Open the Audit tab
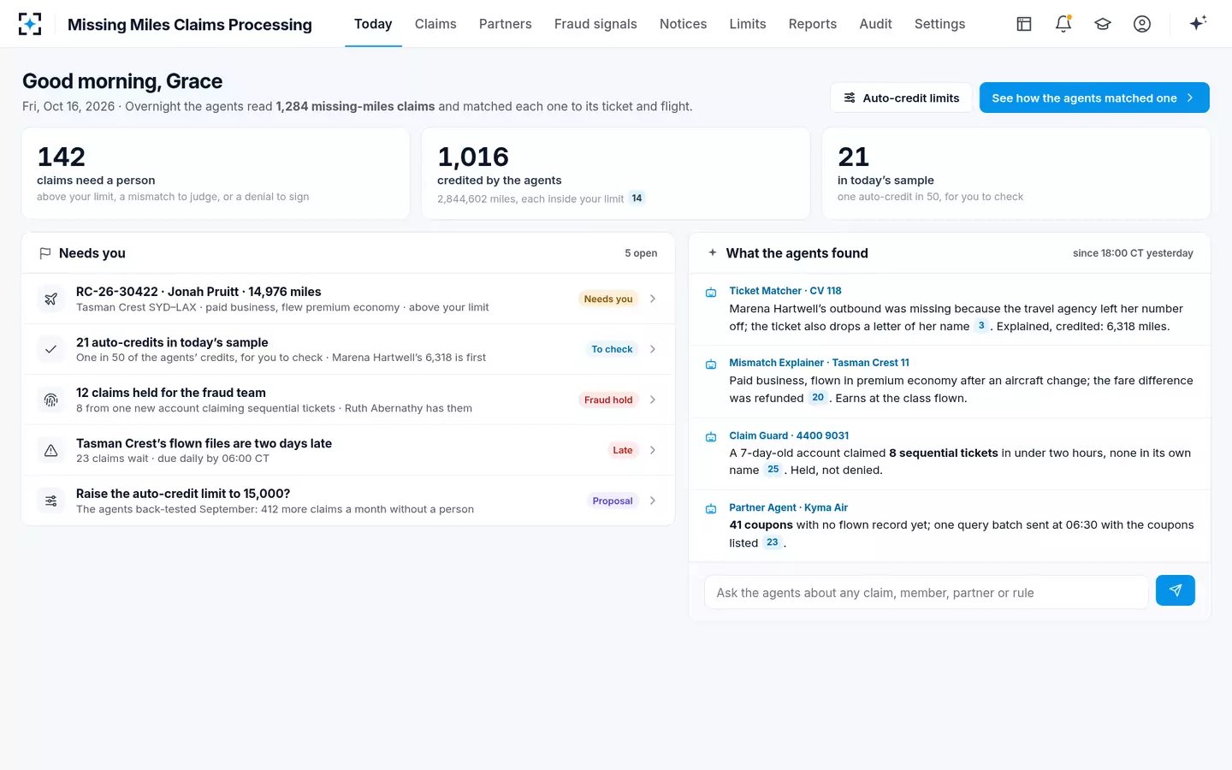 (876, 24)
